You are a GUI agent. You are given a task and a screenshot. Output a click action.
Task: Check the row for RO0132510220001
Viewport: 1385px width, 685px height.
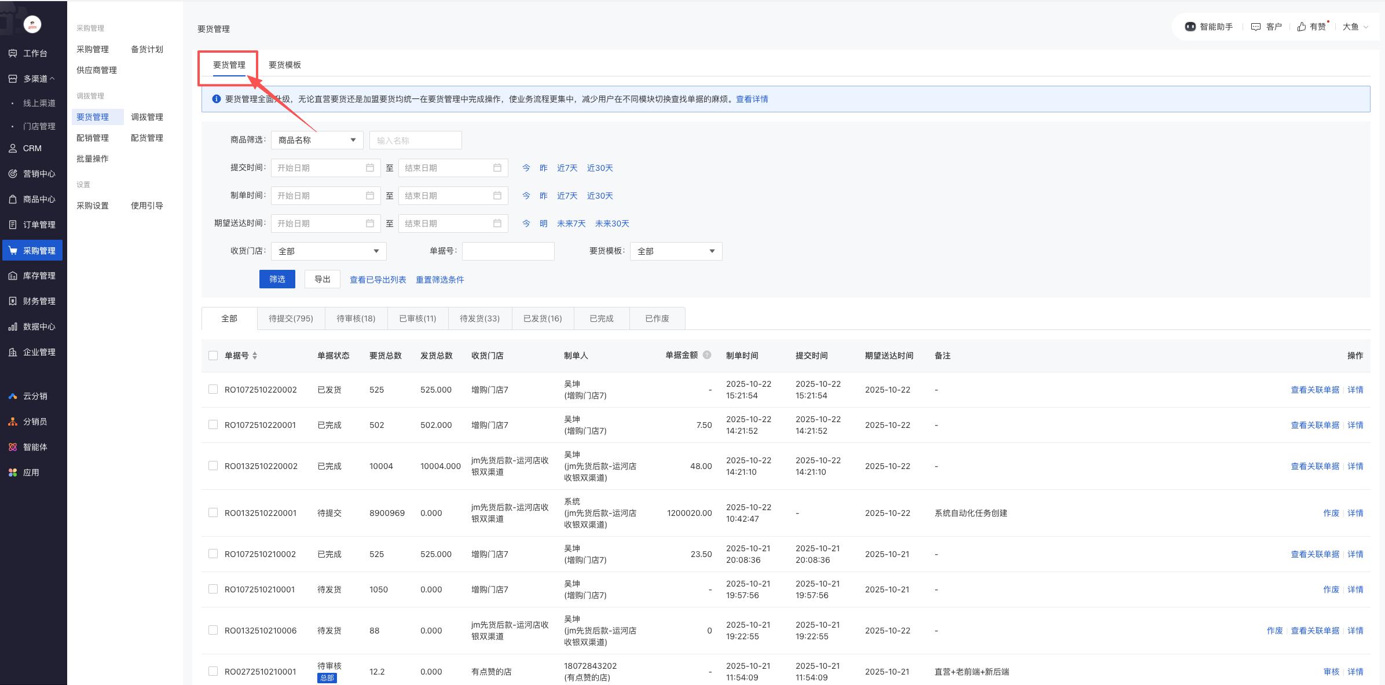click(x=213, y=513)
